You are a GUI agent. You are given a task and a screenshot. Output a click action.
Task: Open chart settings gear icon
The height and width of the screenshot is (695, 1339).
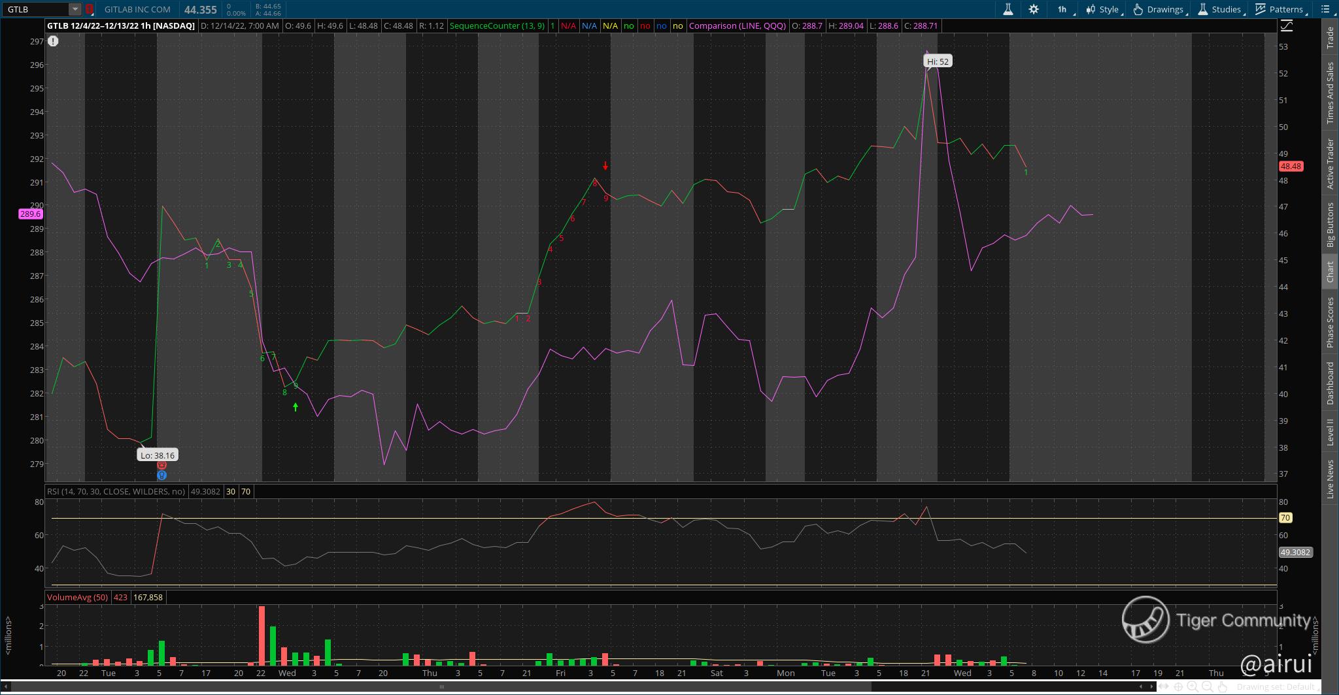pyautogui.click(x=1034, y=9)
